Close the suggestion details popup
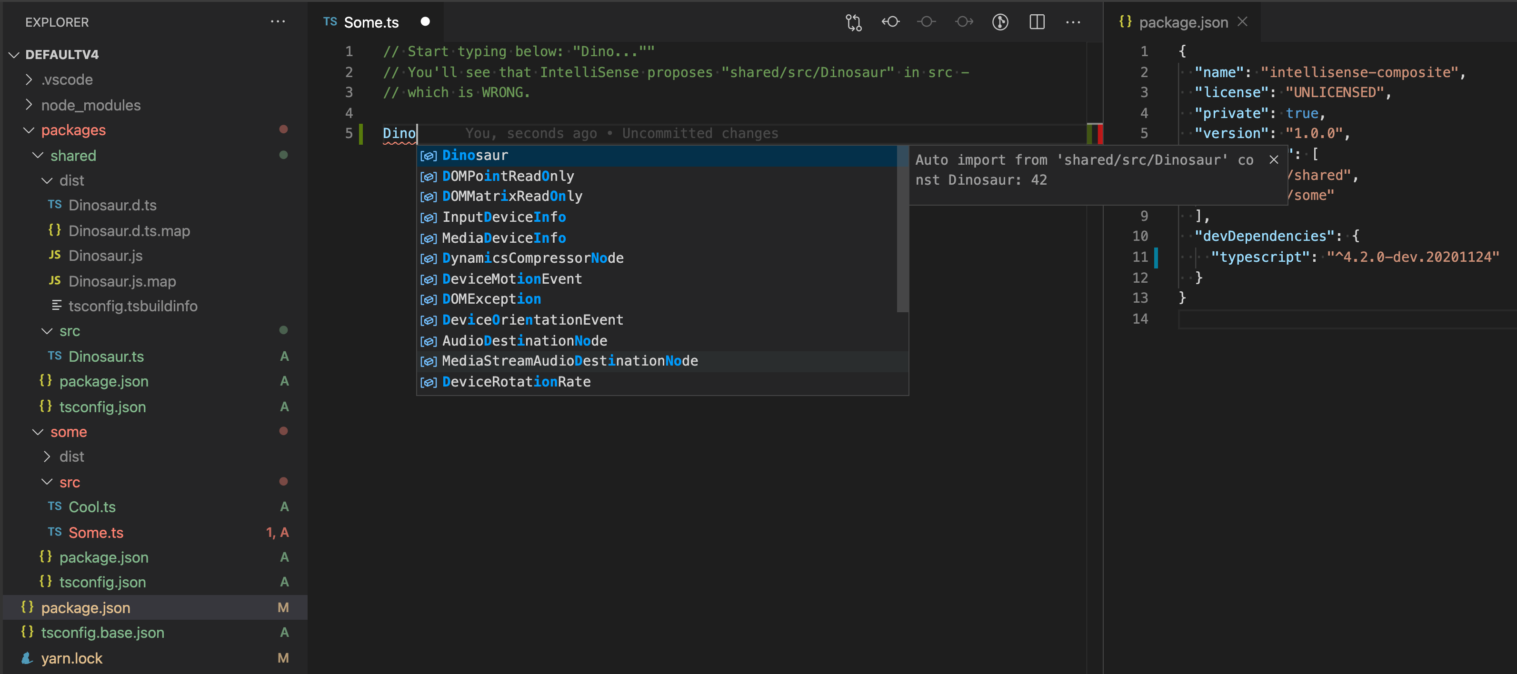 tap(1273, 160)
